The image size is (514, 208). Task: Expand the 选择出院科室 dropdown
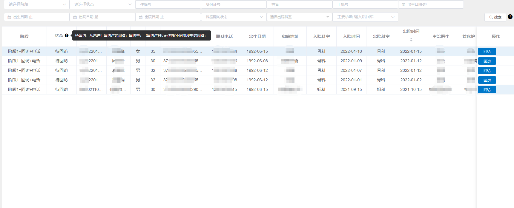point(299,17)
